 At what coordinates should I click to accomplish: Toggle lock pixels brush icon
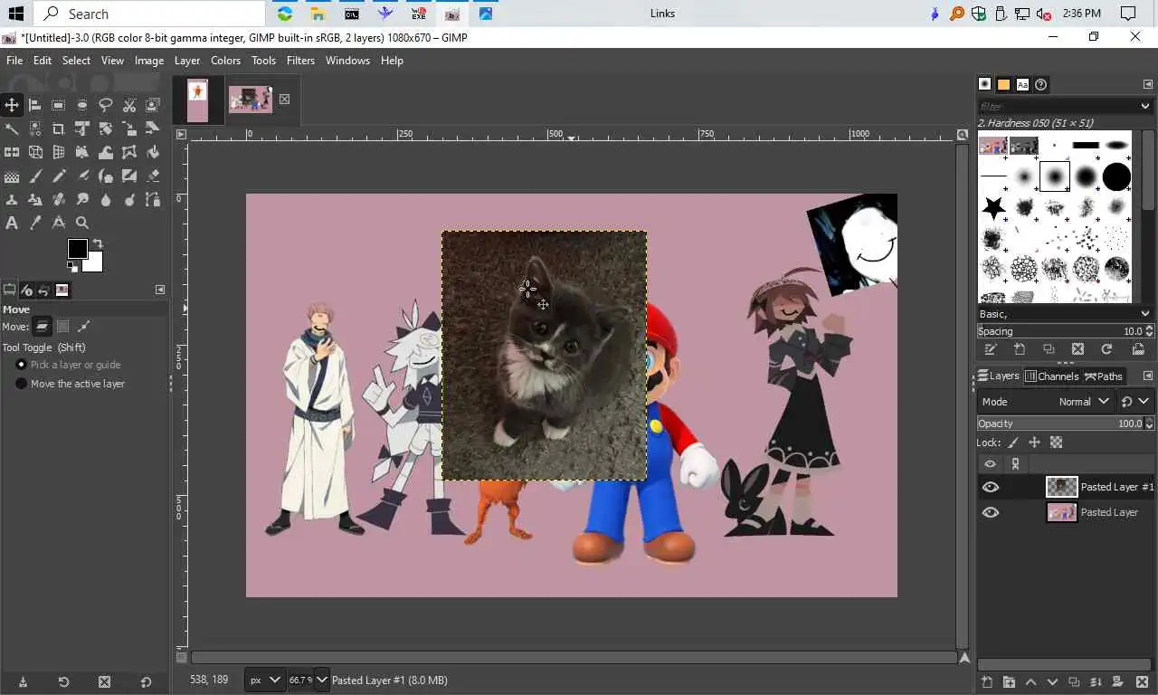click(x=1012, y=443)
